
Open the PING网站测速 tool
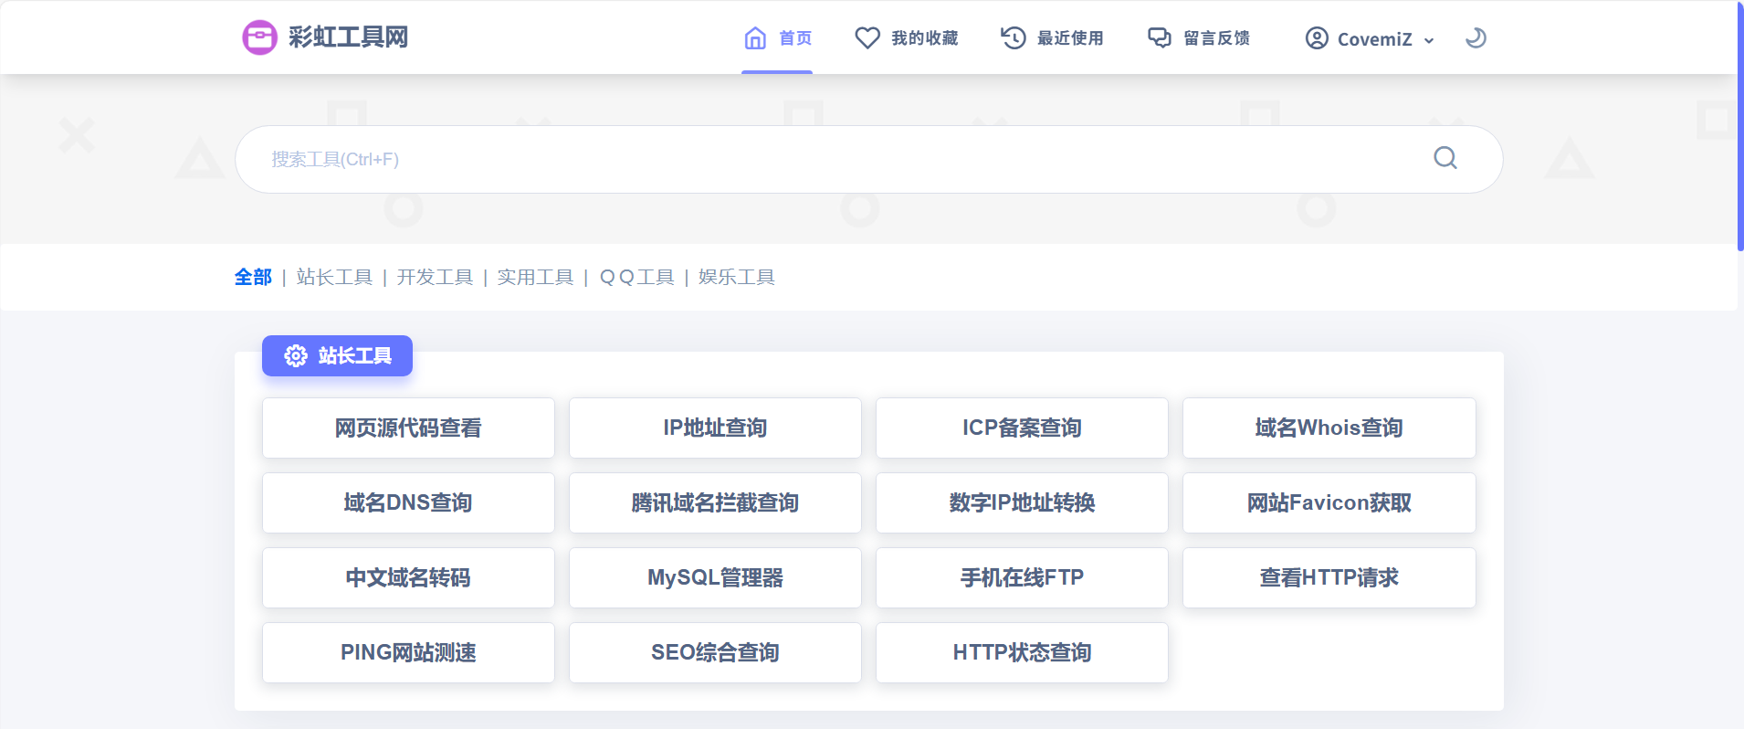(x=408, y=652)
